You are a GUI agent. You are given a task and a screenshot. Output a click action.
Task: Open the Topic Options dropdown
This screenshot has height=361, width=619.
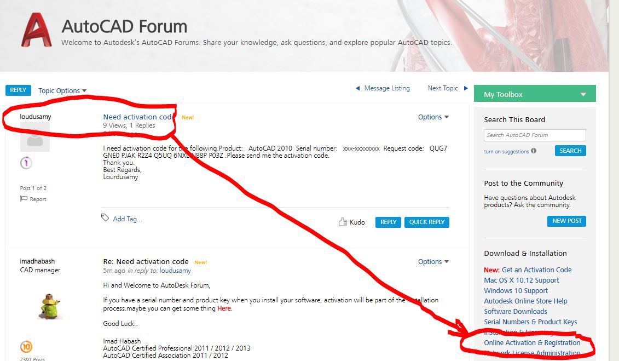coord(62,91)
